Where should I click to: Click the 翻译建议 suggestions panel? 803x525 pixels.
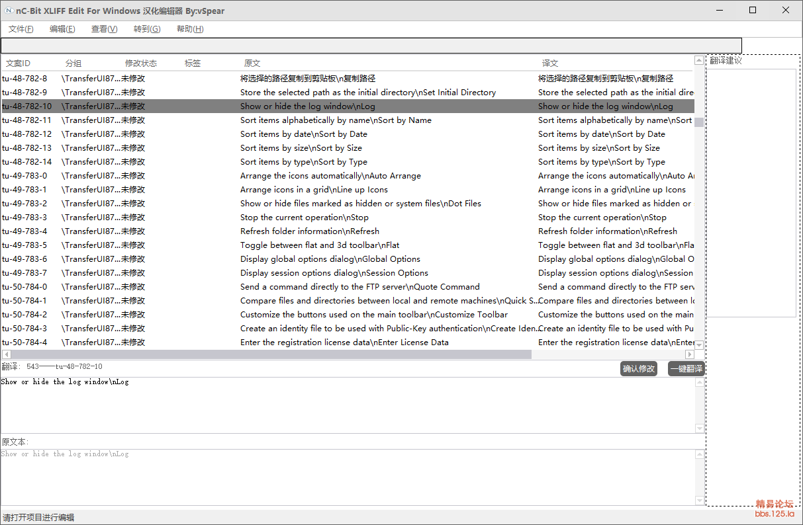click(751, 192)
